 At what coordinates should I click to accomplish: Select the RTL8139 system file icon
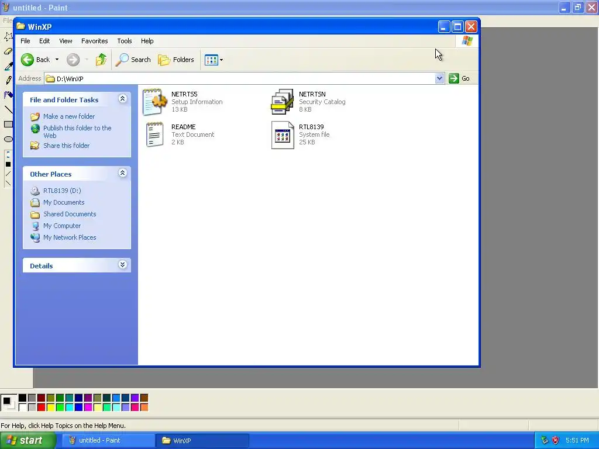coord(283,135)
